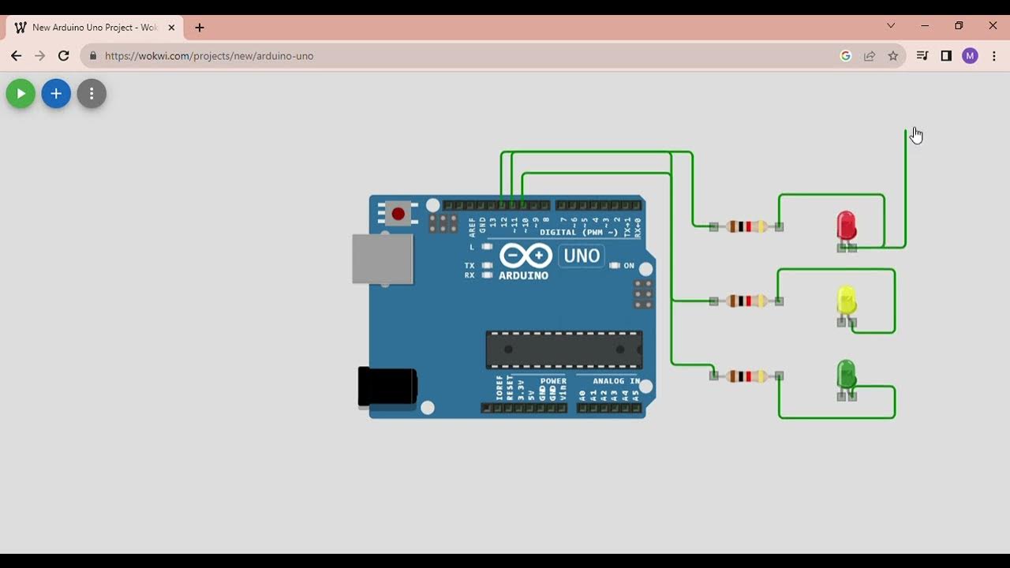Toggle the browser side panel
1010x568 pixels.
tap(946, 56)
